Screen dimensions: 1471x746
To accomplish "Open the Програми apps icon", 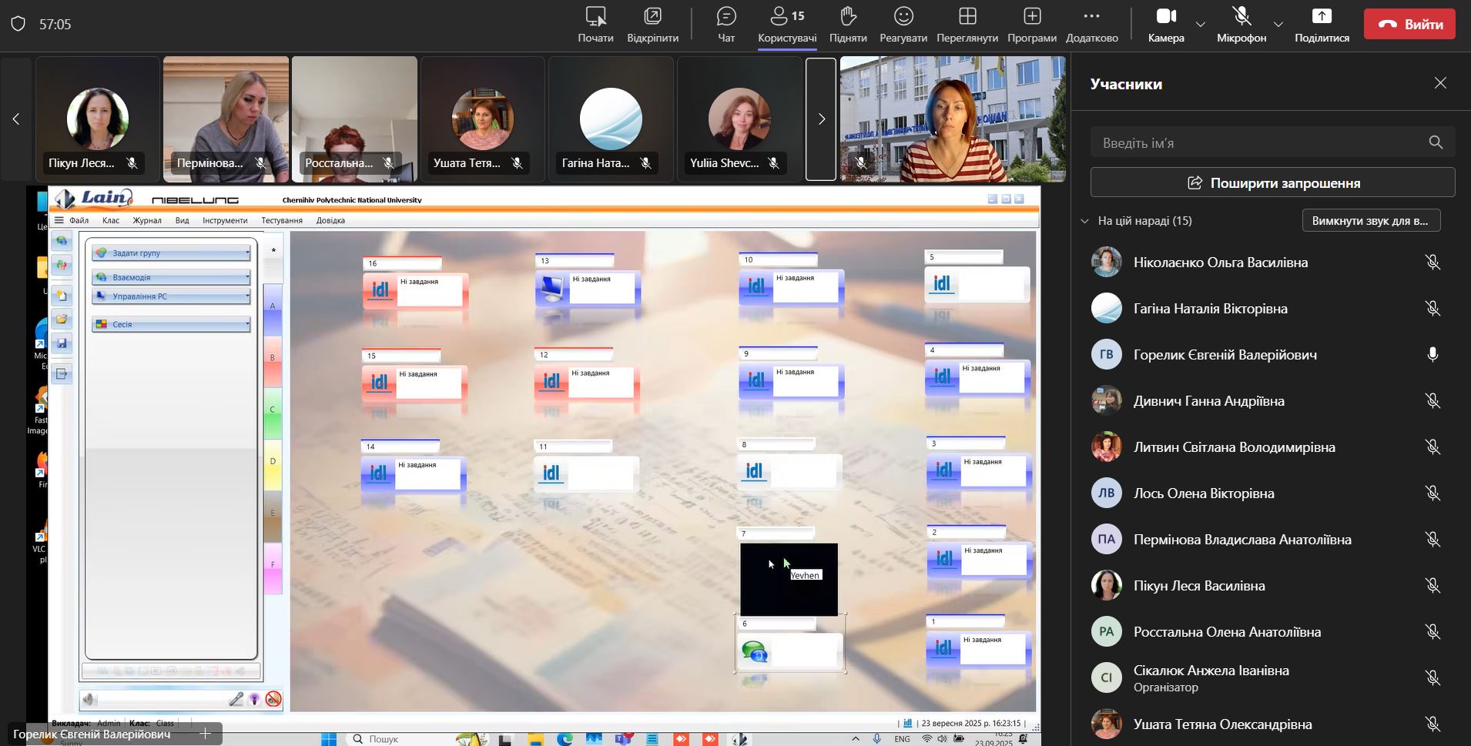I will click(x=1031, y=17).
